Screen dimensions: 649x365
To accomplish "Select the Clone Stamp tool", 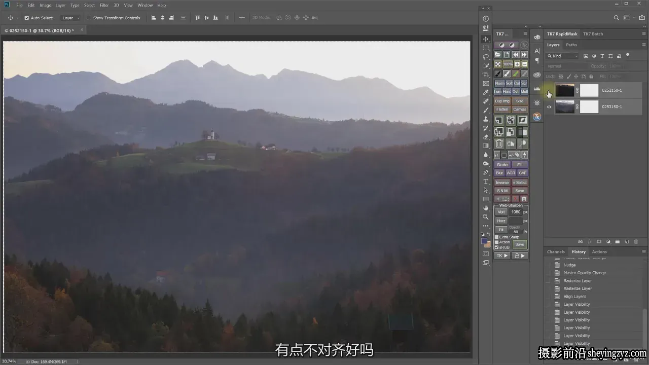I will point(486,119).
